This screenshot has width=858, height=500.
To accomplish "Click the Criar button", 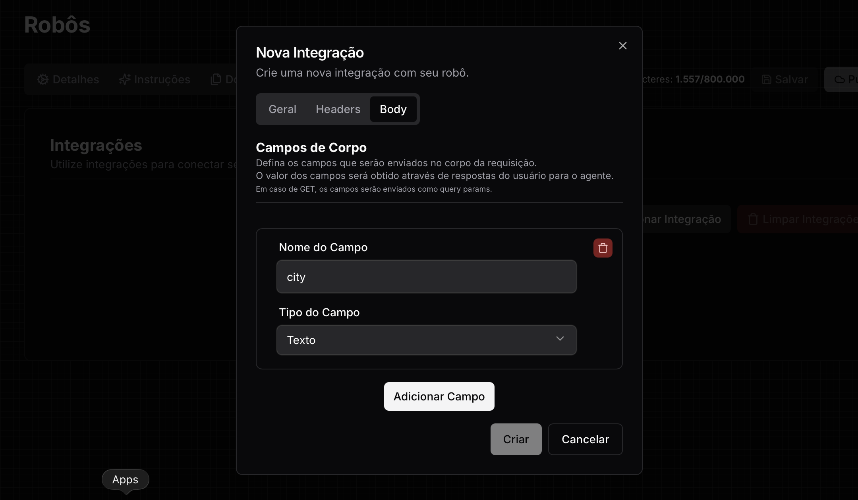I will [516, 439].
